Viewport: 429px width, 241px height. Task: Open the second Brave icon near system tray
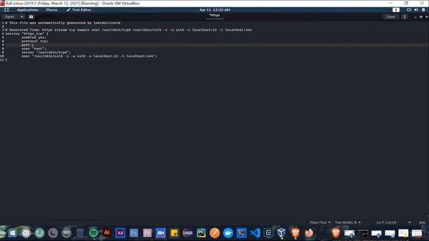336,233
